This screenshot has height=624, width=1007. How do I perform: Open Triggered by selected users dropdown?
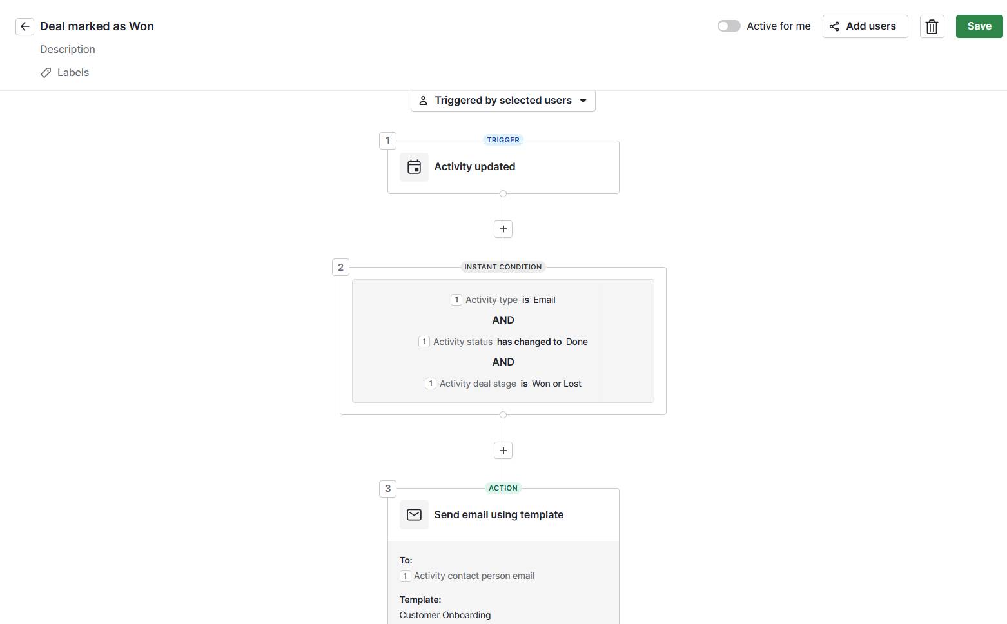502,101
